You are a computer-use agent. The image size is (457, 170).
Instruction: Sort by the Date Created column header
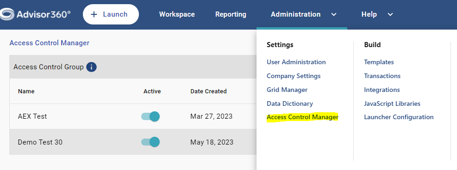pyautogui.click(x=208, y=91)
